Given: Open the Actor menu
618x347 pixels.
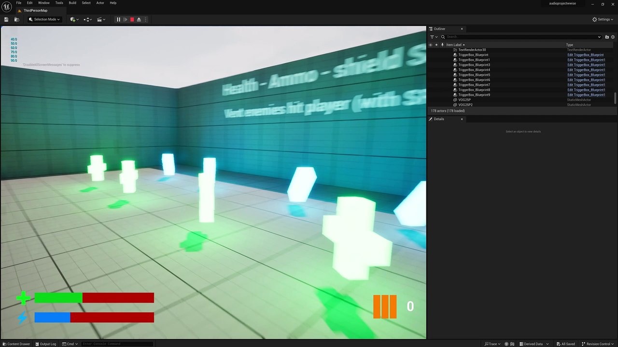Looking at the screenshot, I should (x=100, y=3).
